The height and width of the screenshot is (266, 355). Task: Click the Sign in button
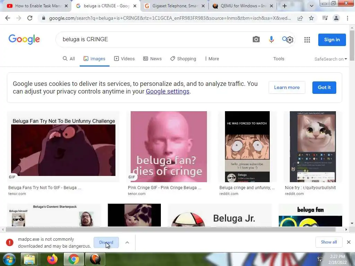click(332, 40)
